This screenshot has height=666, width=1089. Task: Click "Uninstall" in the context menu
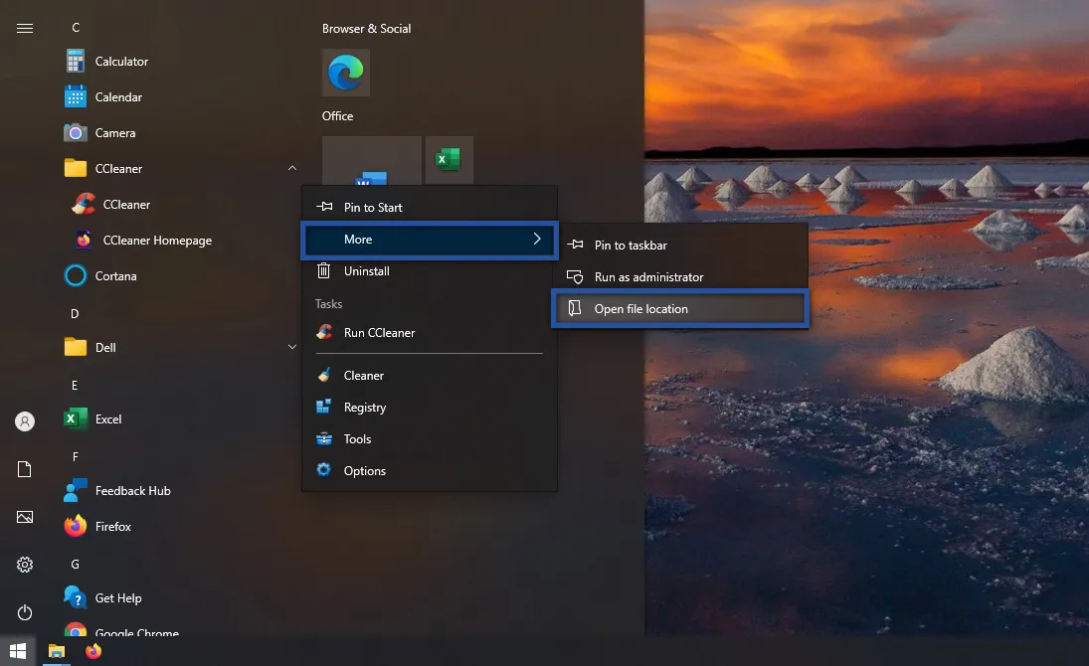pyautogui.click(x=365, y=270)
